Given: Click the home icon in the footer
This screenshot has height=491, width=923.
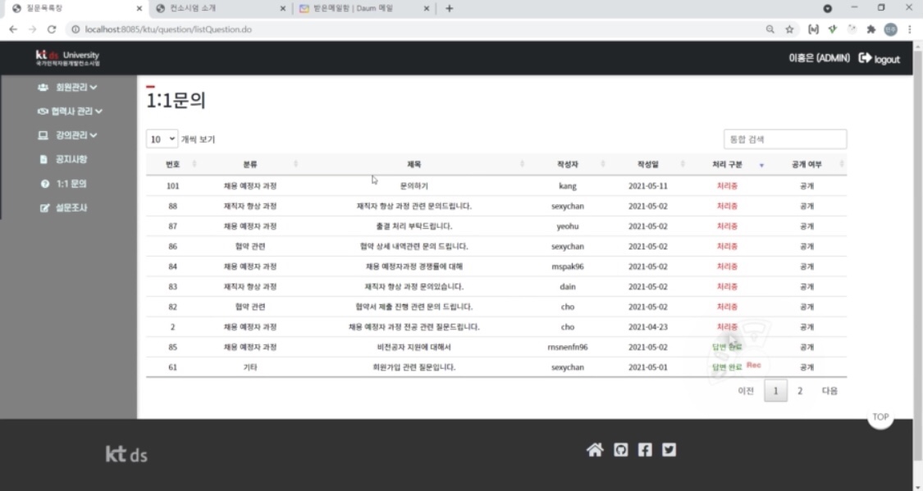Looking at the screenshot, I should tap(595, 450).
